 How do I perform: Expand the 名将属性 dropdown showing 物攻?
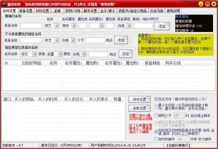click(x=73, y=26)
